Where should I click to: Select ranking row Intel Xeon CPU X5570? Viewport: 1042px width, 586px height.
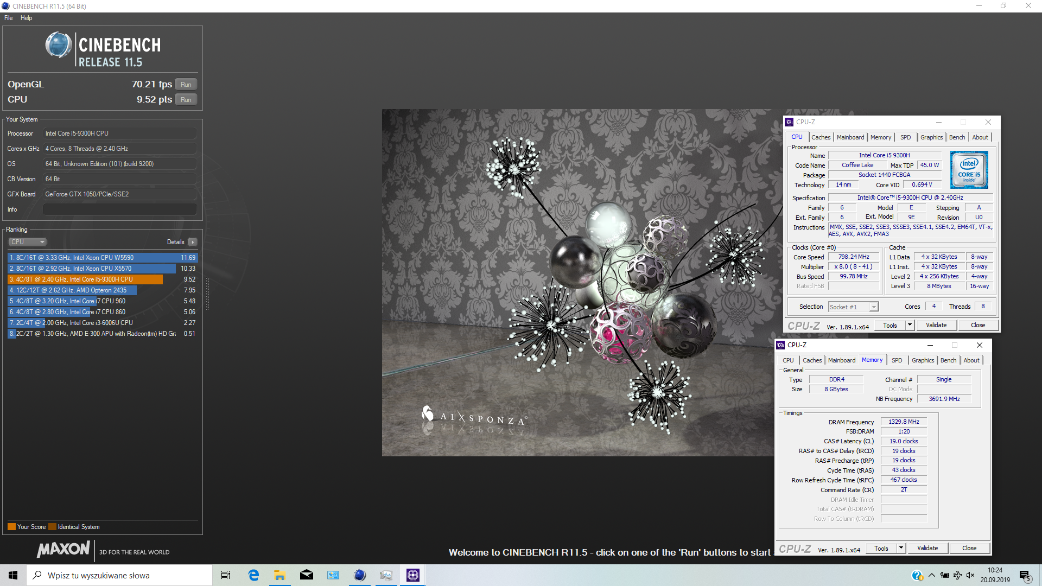pos(103,269)
